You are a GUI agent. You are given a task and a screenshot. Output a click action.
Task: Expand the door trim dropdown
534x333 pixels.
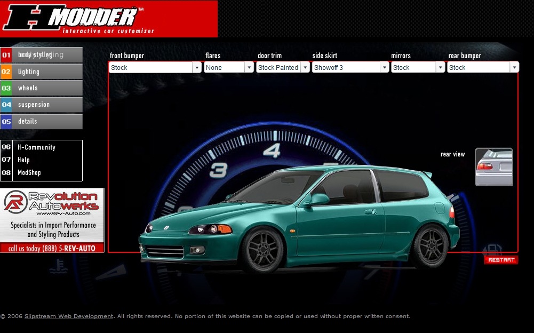[305, 68]
